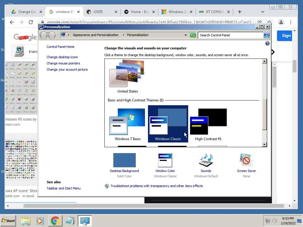Open Window Color settings icon
303x227 pixels.
(x=165, y=160)
